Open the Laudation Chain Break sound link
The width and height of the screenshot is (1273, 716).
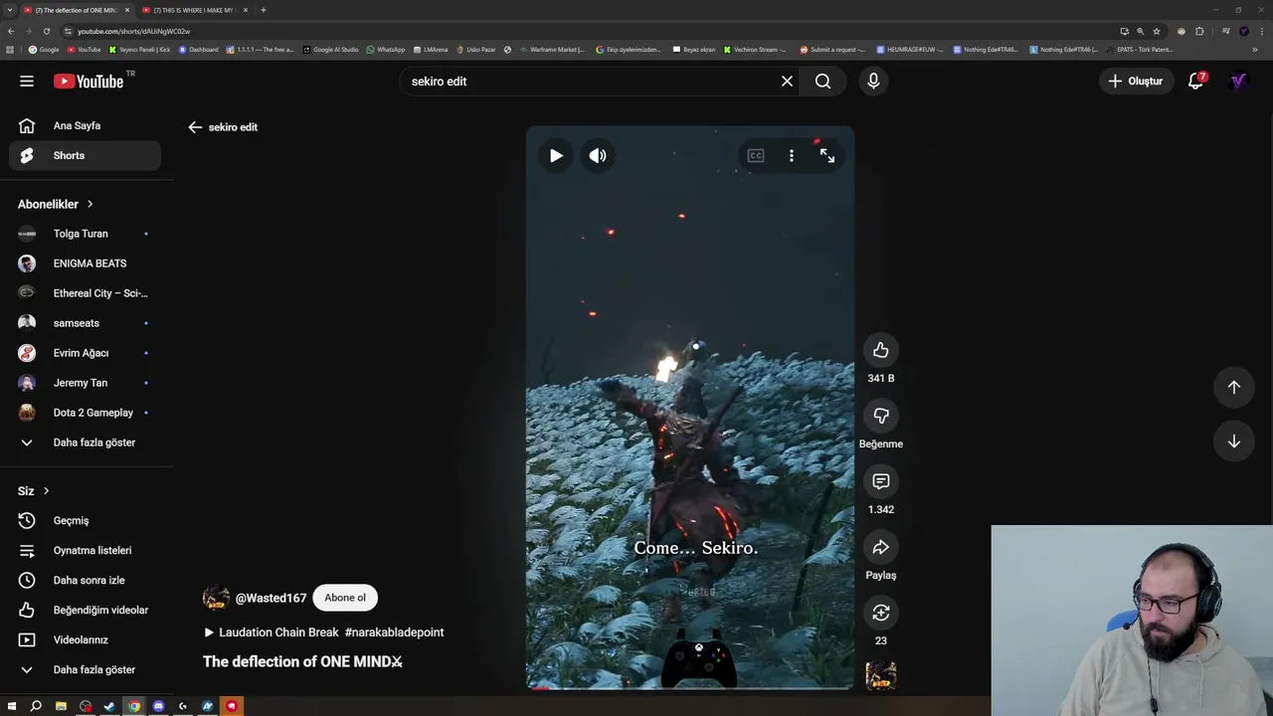point(272,632)
